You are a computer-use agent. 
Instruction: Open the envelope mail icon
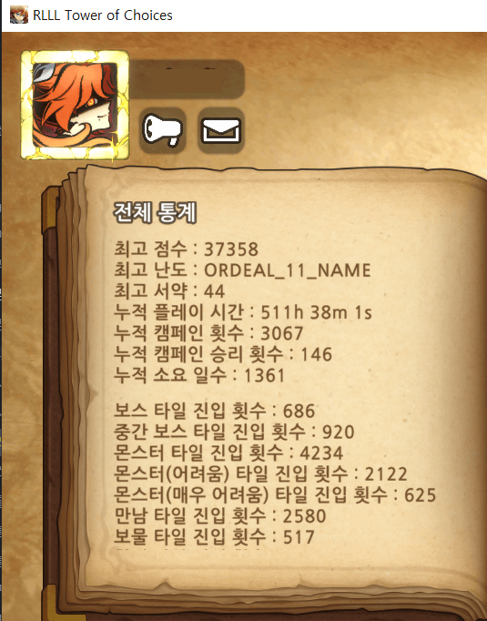(221, 130)
